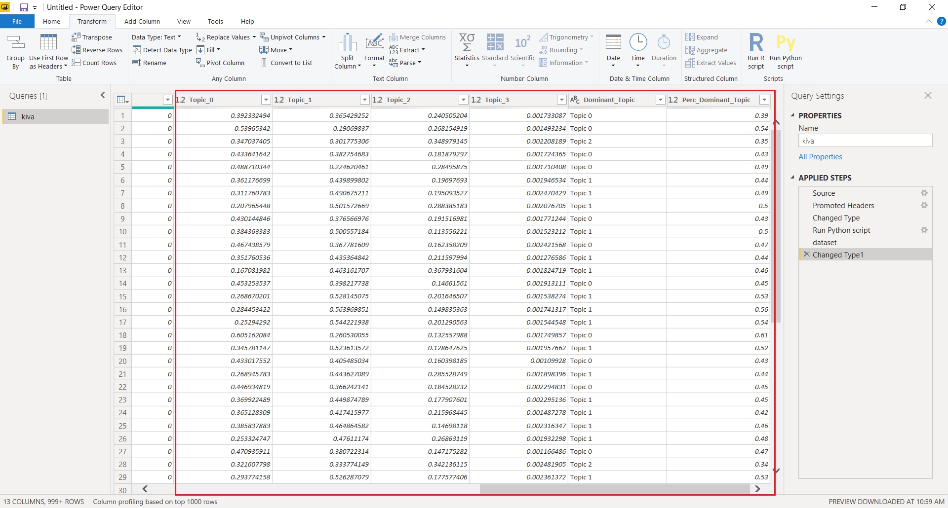Image resolution: width=948 pixels, height=508 pixels.
Task: Click the Reverse Rows icon
Action: (x=76, y=50)
